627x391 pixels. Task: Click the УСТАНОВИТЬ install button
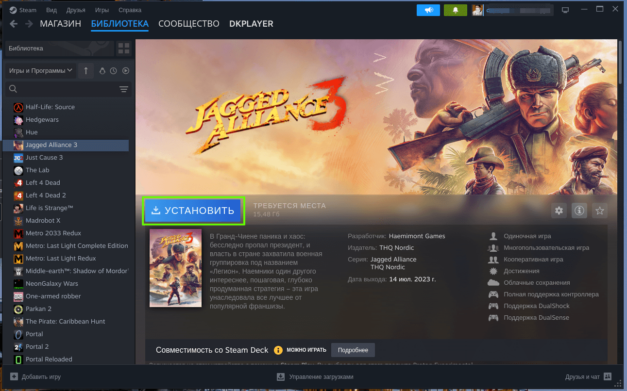[193, 211]
